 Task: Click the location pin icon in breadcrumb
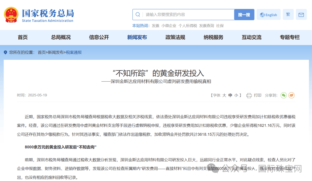5,52
